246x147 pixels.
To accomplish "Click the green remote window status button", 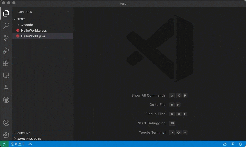I will point(4,144).
